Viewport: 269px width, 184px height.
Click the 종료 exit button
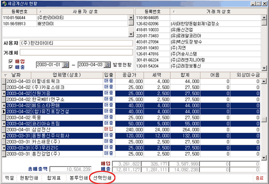click(259, 178)
